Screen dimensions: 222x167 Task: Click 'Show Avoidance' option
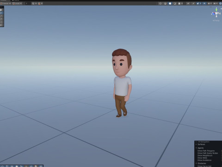tap(204, 160)
